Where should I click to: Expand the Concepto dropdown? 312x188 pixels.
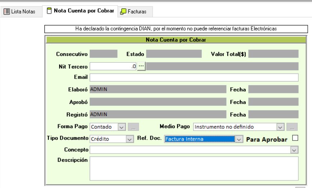[294, 150]
